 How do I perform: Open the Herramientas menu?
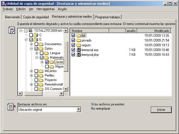click(x=45, y=9)
